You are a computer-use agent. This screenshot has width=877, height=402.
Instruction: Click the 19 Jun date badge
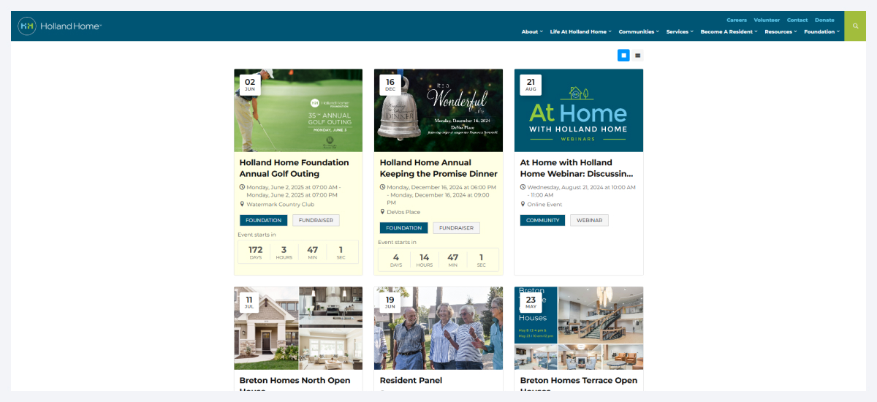point(390,302)
